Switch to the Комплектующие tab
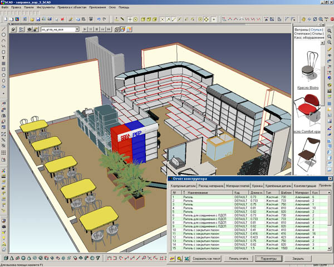The image size is (334, 267). (x=305, y=186)
